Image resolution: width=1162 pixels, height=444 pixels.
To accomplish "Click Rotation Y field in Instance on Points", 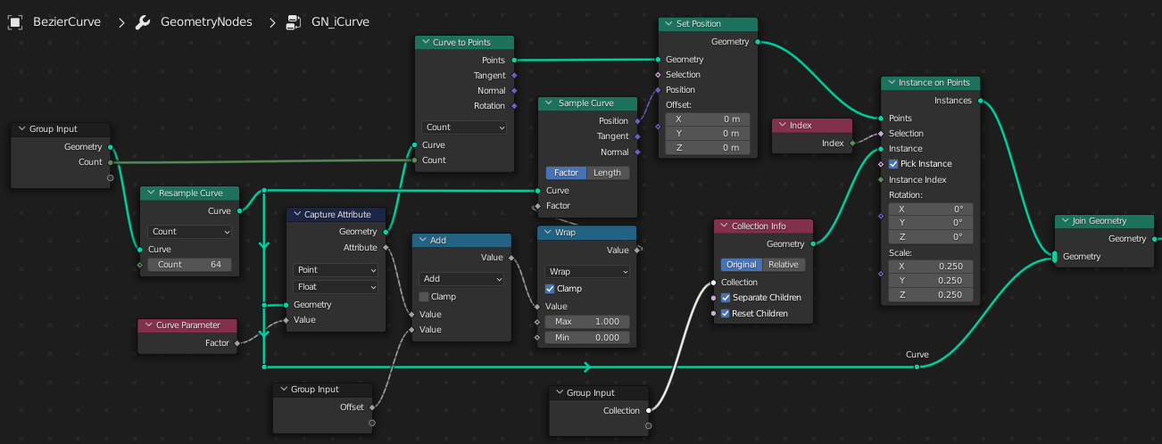I will pyautogui.click(x=931, y=223).
